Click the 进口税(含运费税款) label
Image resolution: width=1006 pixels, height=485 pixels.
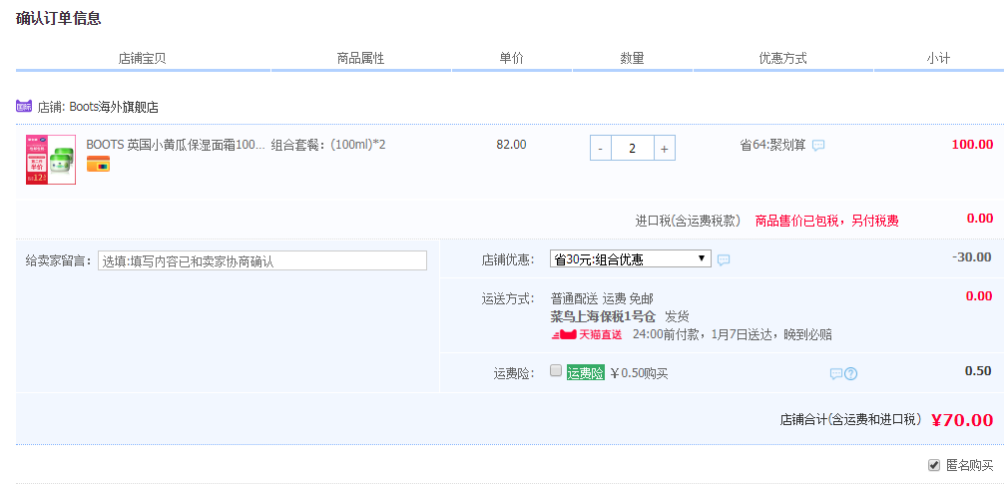(688, 222)
